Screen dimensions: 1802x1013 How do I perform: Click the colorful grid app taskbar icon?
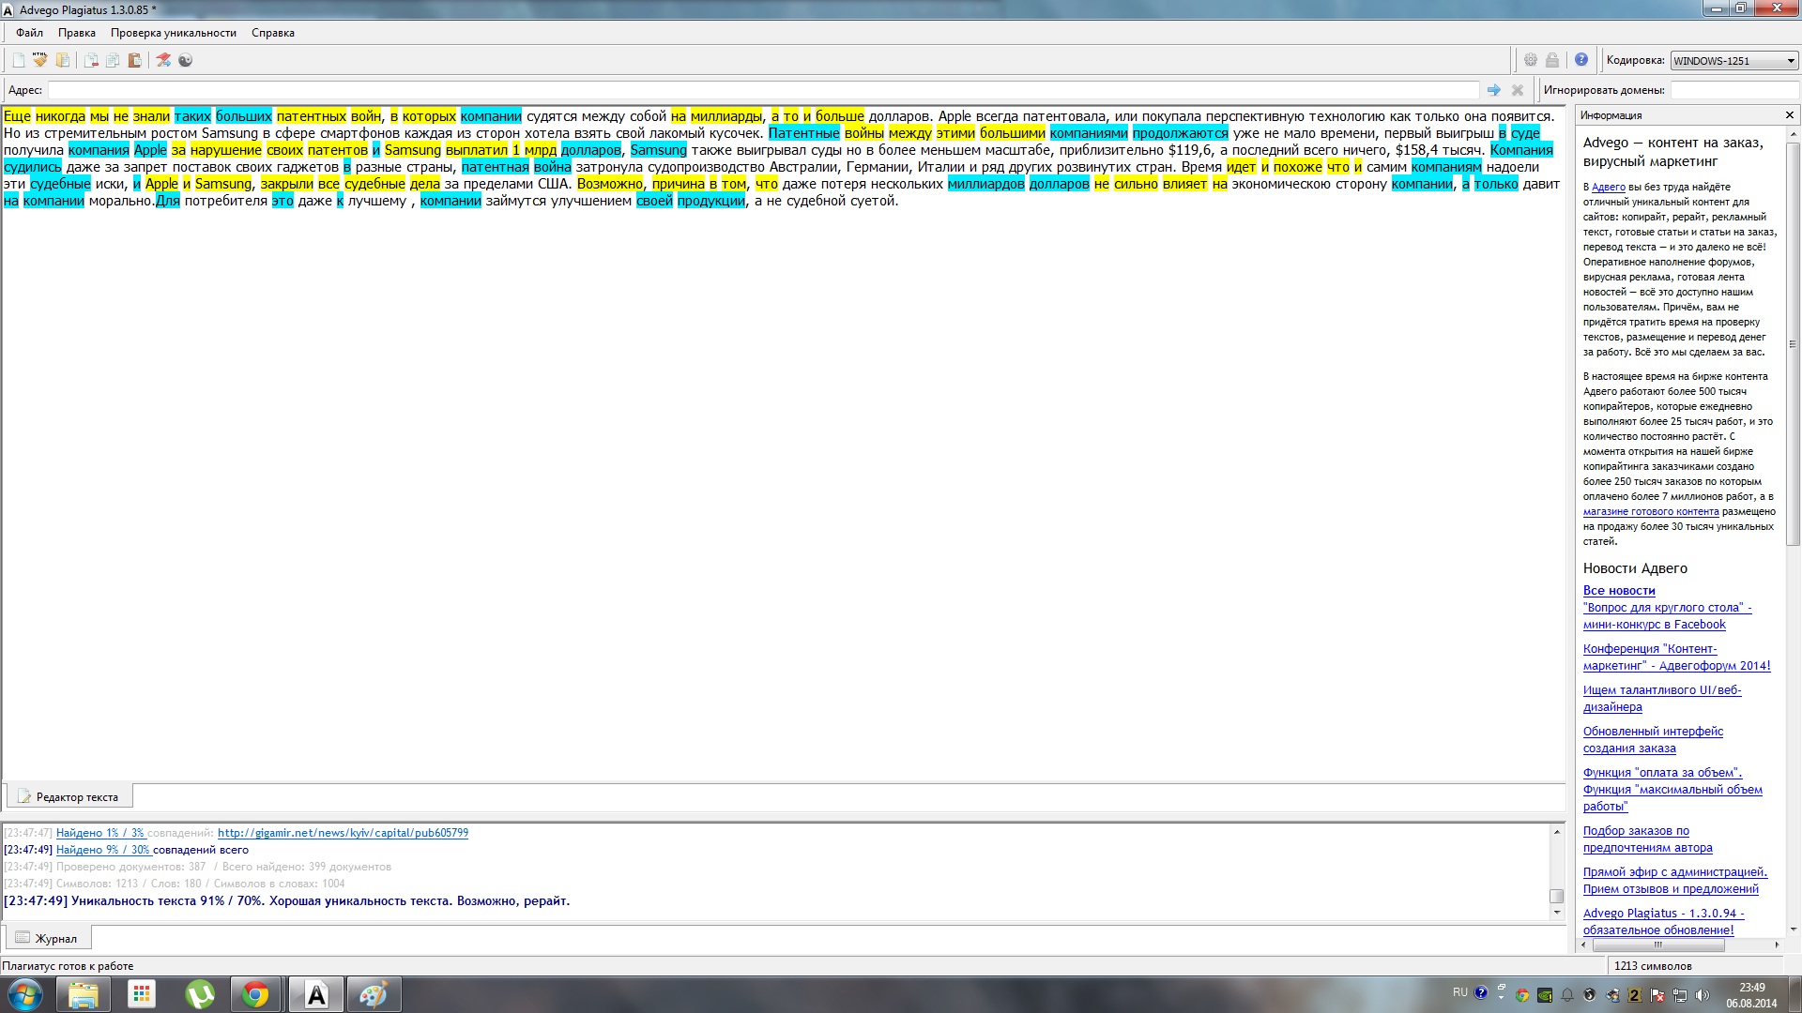click(142, 994)
